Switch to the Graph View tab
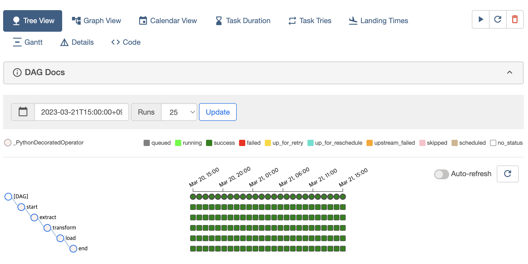 [x=96, y=21]
